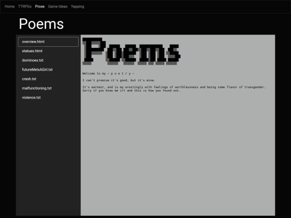Open futureMeIsAGirl.txt file
This screenshot has height=218, width=291.
[x=48, y=69]
